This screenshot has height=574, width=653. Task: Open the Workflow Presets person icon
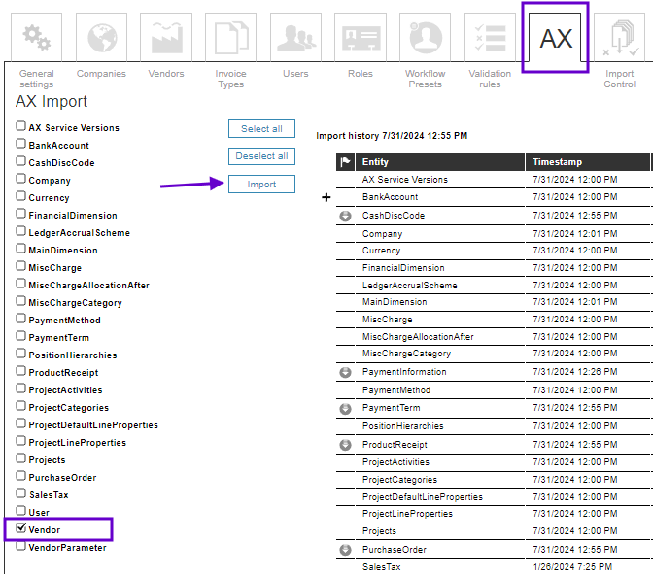(x=426, y=37)
